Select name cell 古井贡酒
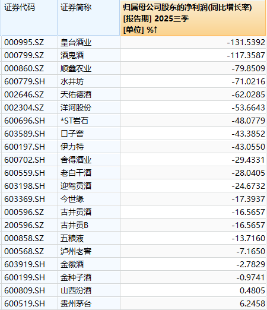The width and height of the screenshot is (267, 310). click(89, 212)
